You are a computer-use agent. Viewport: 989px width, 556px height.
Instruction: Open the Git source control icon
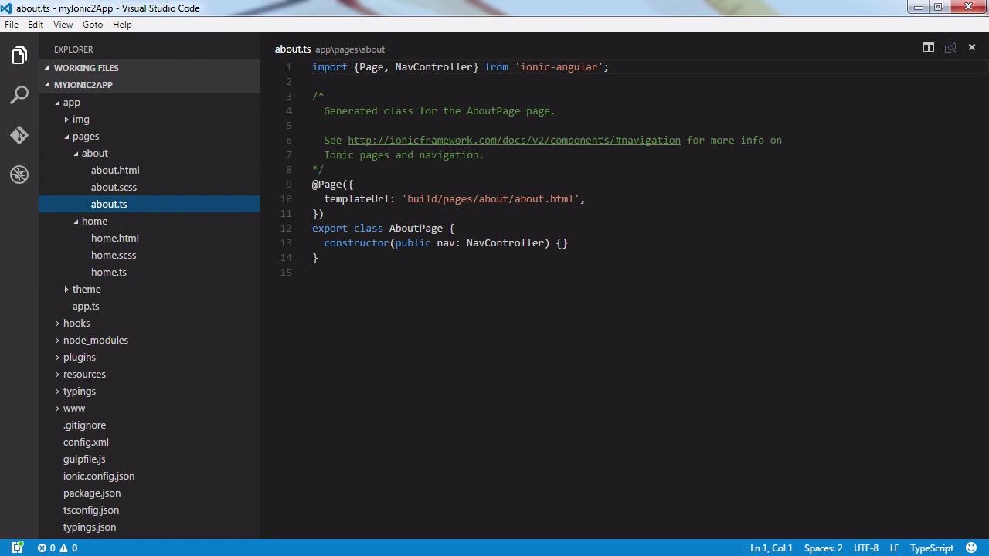click(19, 135)
